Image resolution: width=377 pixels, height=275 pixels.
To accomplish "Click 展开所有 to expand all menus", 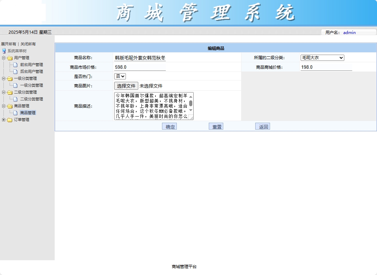I will pyautogui.click(x=9, y=44).
